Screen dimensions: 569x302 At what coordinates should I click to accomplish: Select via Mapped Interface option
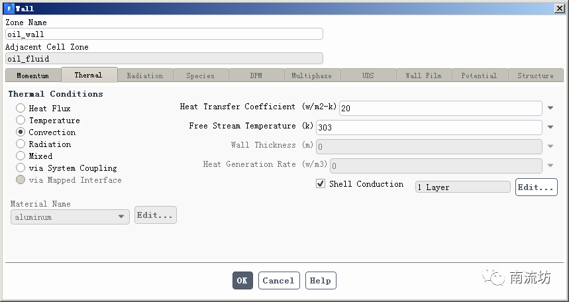pos(69,180)
